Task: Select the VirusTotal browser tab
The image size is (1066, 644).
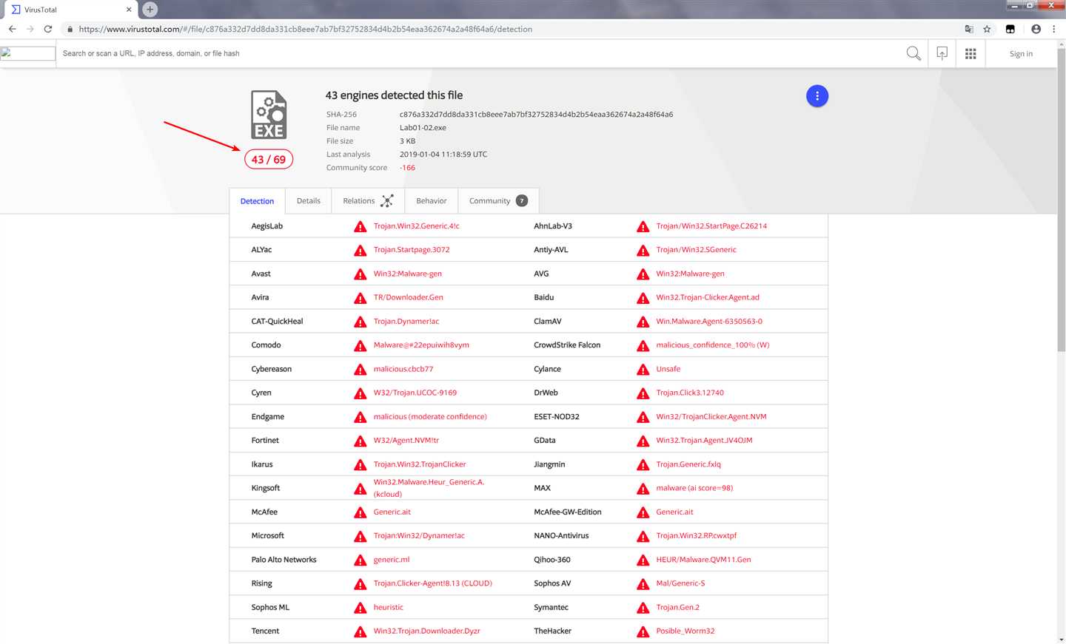Action: 71,10
